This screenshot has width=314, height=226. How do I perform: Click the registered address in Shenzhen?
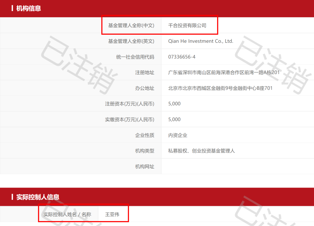(223, 73)
